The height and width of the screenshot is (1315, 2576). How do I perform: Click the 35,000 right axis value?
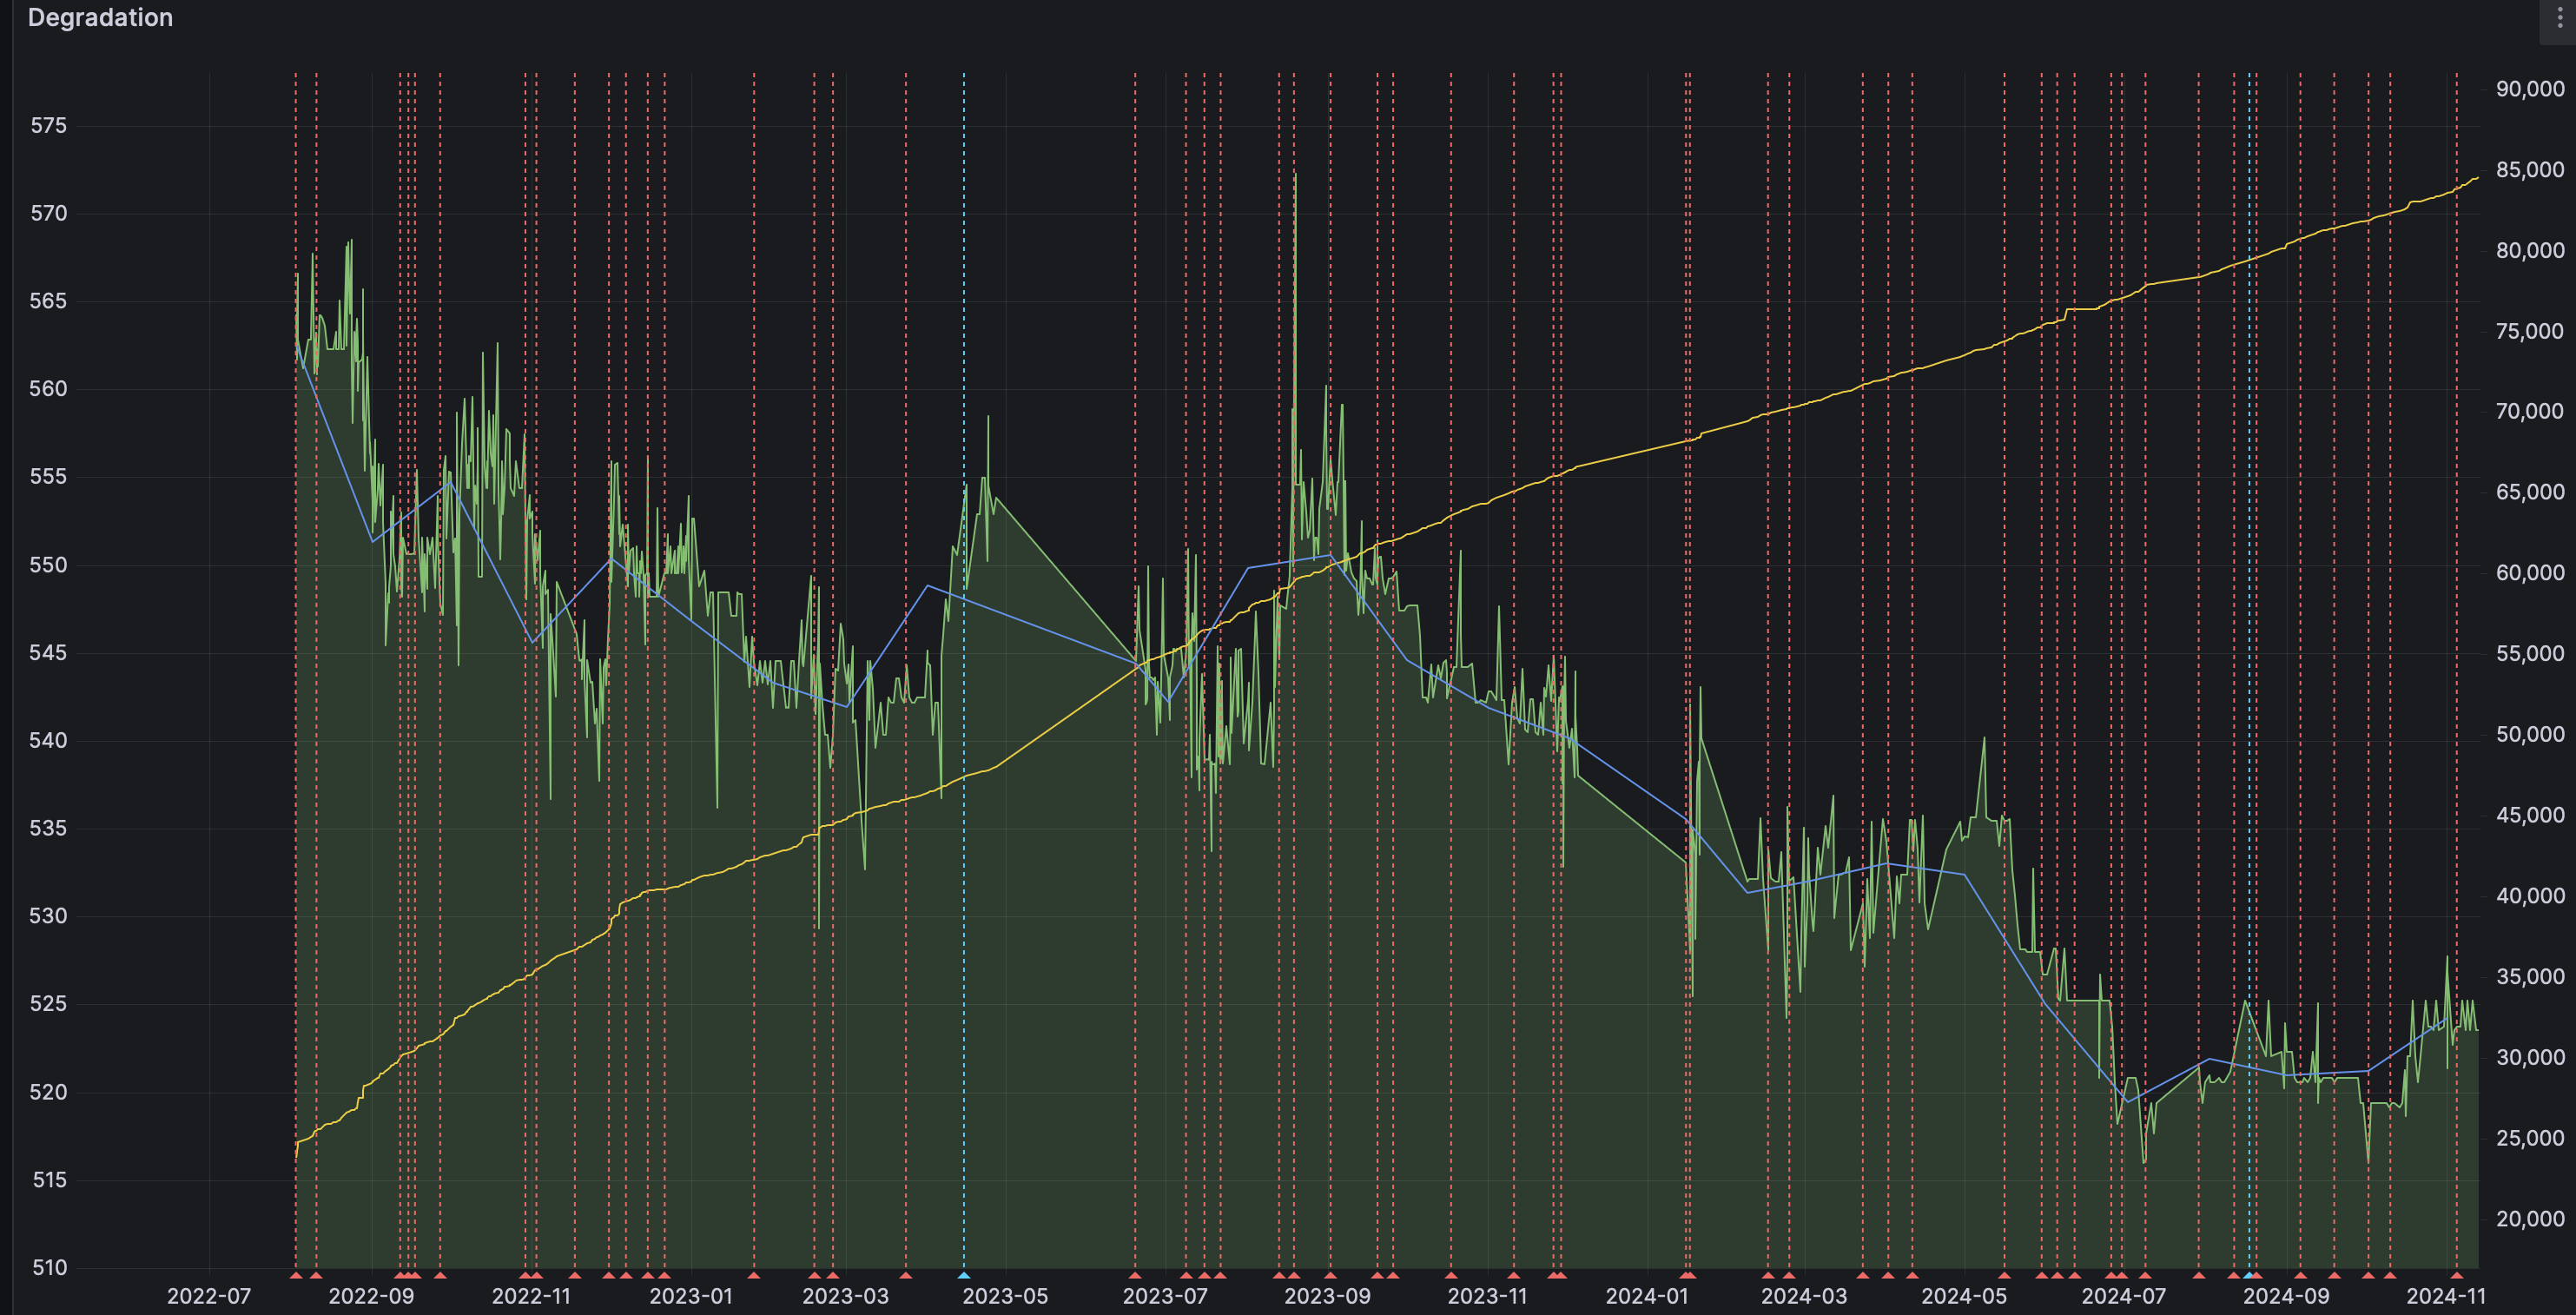click(2530, 977)
